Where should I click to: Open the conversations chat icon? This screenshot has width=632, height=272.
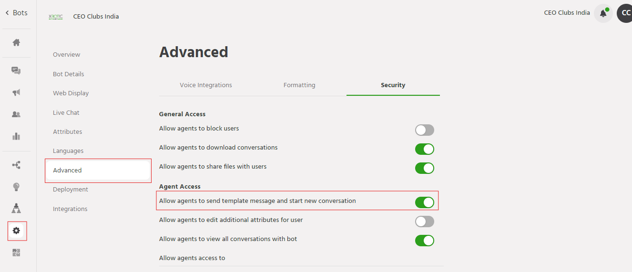[x=16, y=71]
